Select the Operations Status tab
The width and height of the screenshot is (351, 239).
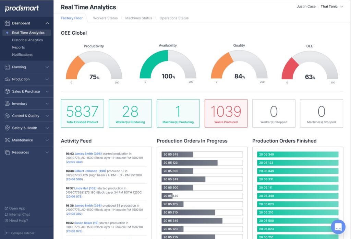[174, 18]
